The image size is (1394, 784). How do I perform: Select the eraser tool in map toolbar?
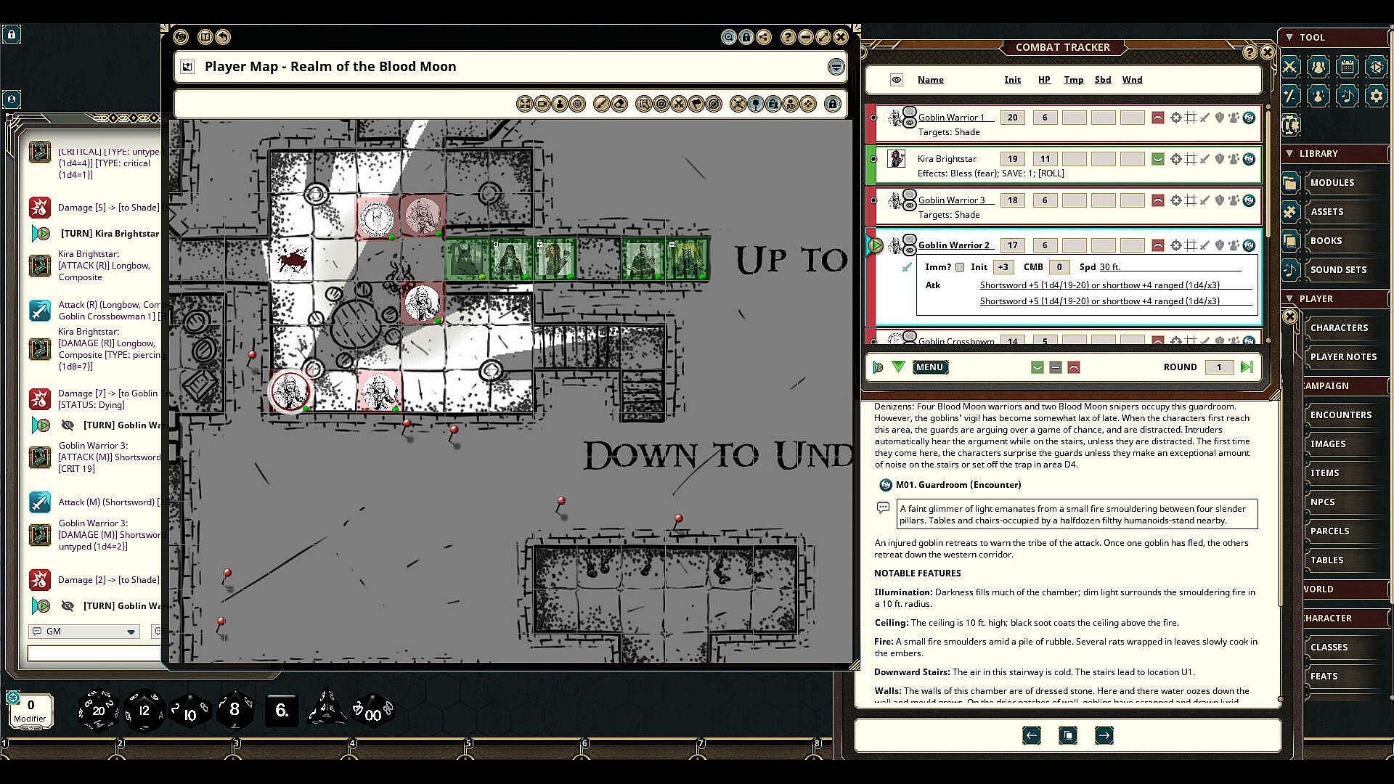tap(619, 105)
